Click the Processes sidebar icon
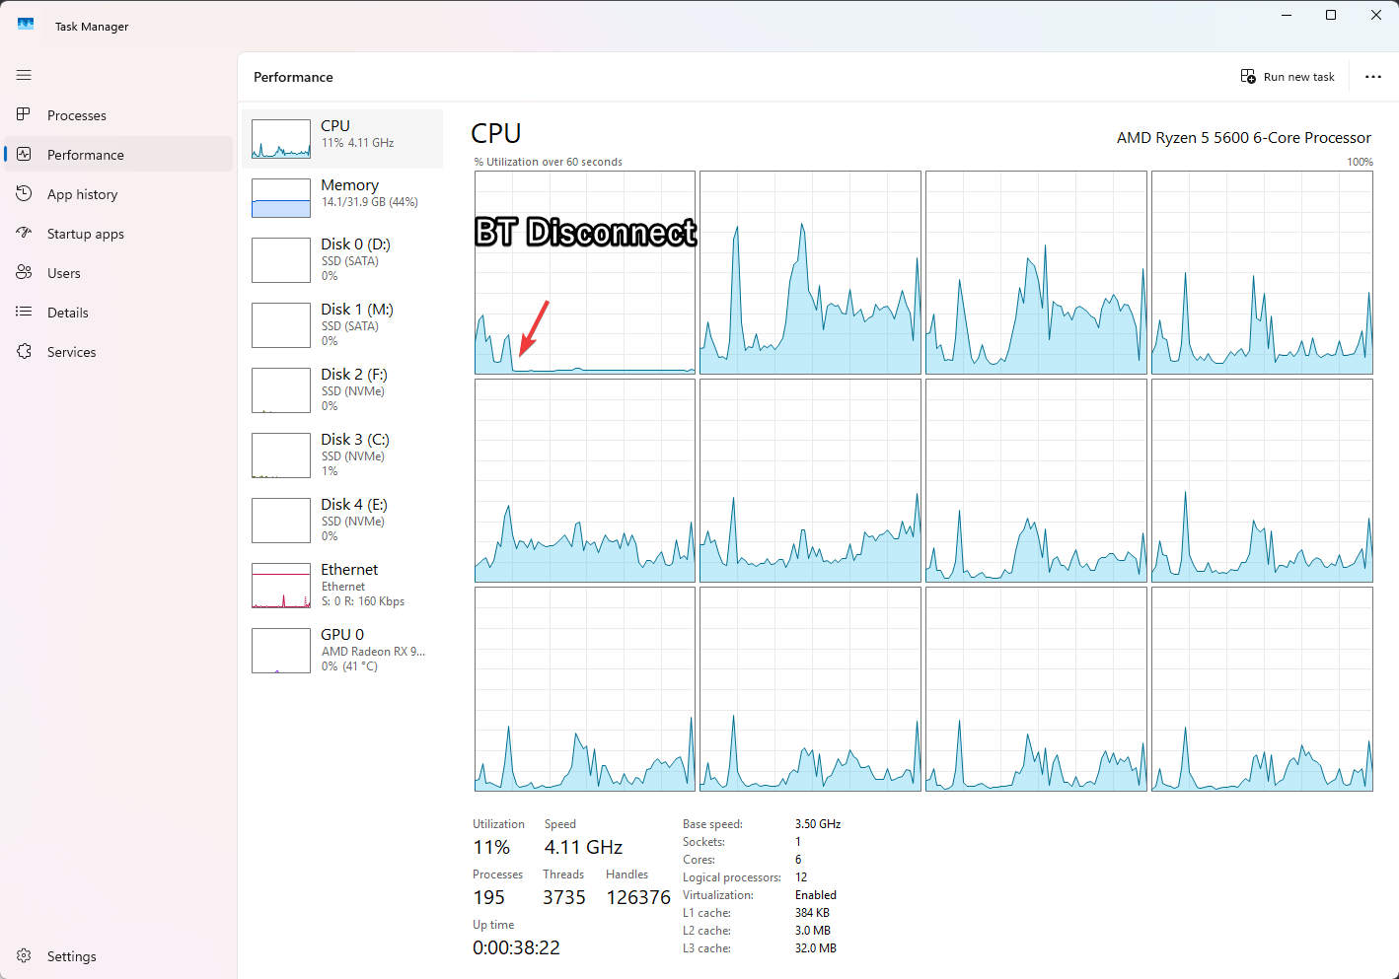 [x=24, y=114]
